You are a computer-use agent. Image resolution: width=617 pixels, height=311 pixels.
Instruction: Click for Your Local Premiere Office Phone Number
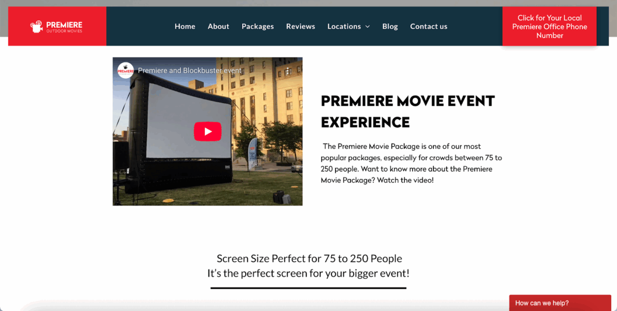tap(549, 27)
